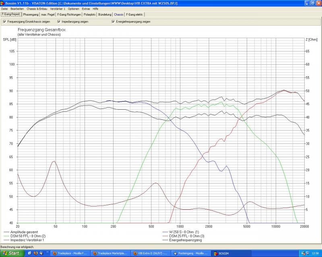Viewport: 322px width, 257px height.
Task: Click the first system tray icon
Action: click(303, 253)
